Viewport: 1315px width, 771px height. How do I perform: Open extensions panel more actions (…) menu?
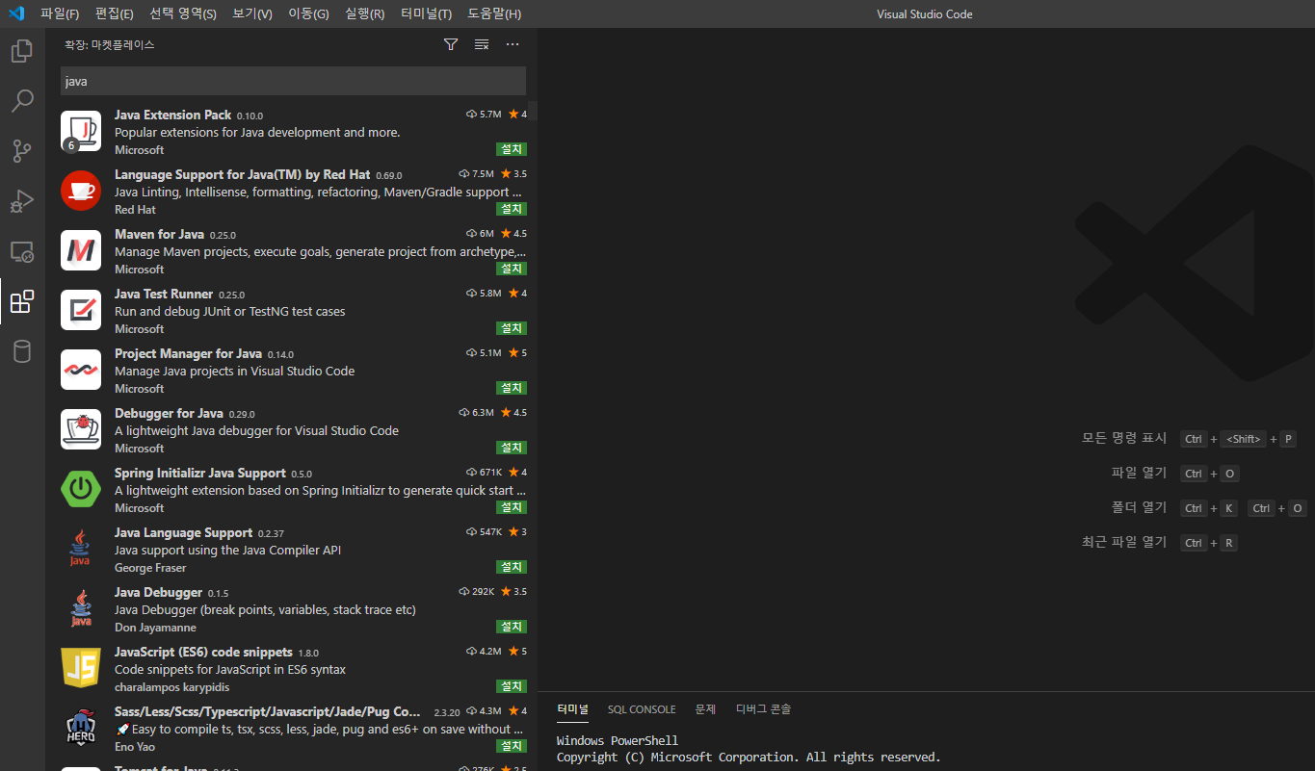pyautogui.click(x=513, y=44)
